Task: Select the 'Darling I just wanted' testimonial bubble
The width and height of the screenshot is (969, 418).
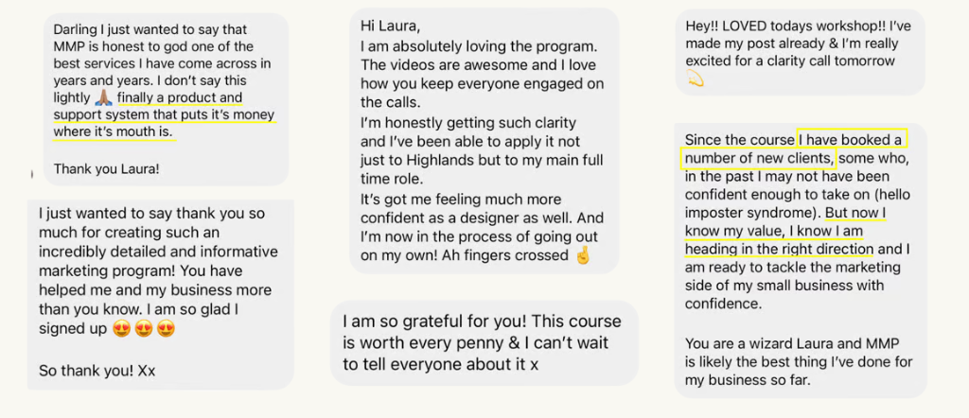Action: 166,98
